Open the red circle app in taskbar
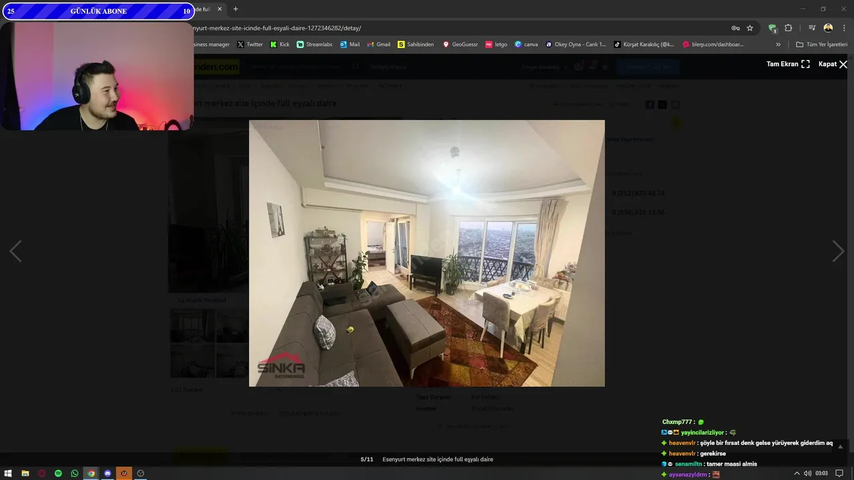Image resolution: width=854 pixels, height=480 pixels. pos(41,473)
